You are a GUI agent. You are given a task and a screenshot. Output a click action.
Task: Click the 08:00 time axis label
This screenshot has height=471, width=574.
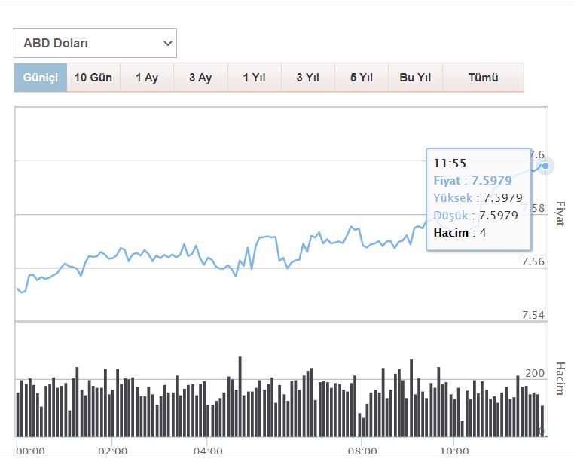362,451
